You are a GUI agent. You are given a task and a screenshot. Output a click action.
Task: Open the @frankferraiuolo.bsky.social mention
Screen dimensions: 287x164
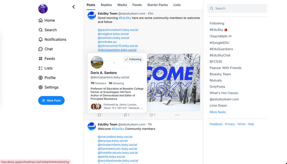coord(118,153)
